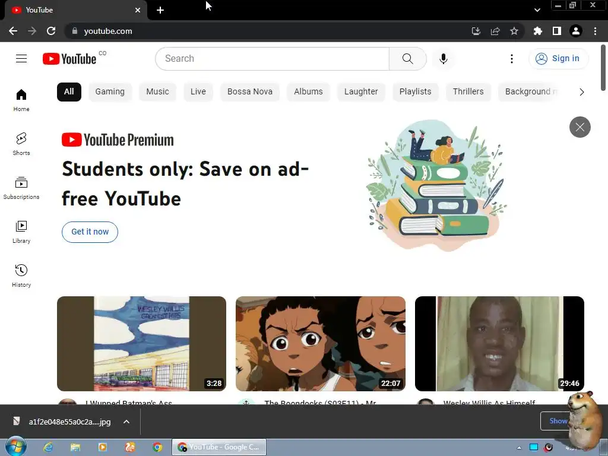Start voice search with microphone icon
This screenshot has height=456, width=608.
(444, 59)
